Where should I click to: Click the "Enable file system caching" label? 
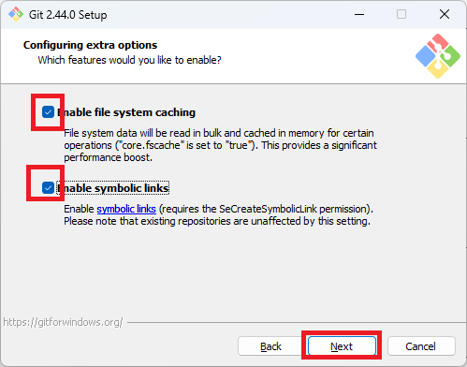126,112
